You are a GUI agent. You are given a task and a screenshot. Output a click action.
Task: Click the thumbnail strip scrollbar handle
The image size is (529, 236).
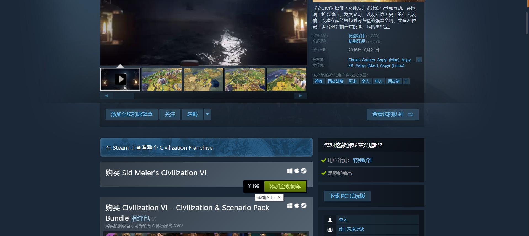coord(124,96)
